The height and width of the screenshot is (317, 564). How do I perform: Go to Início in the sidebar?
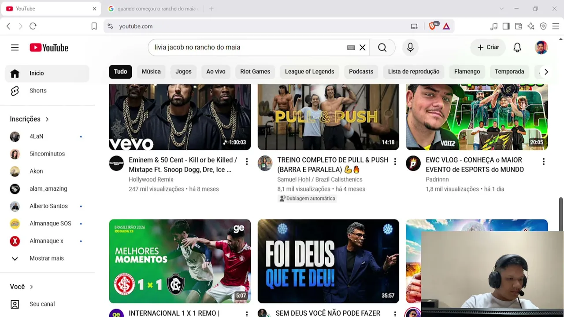[47, 74]
